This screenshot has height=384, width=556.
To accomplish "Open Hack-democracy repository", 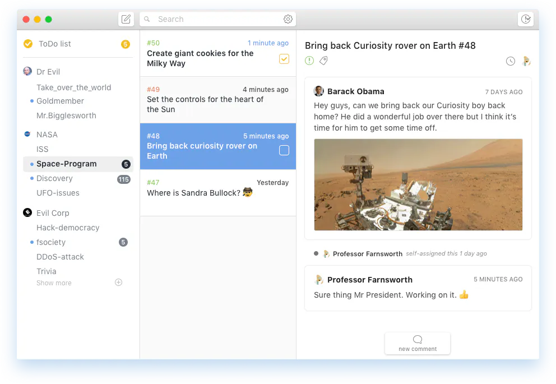I will pyautogui.click(x=68, y=228).
